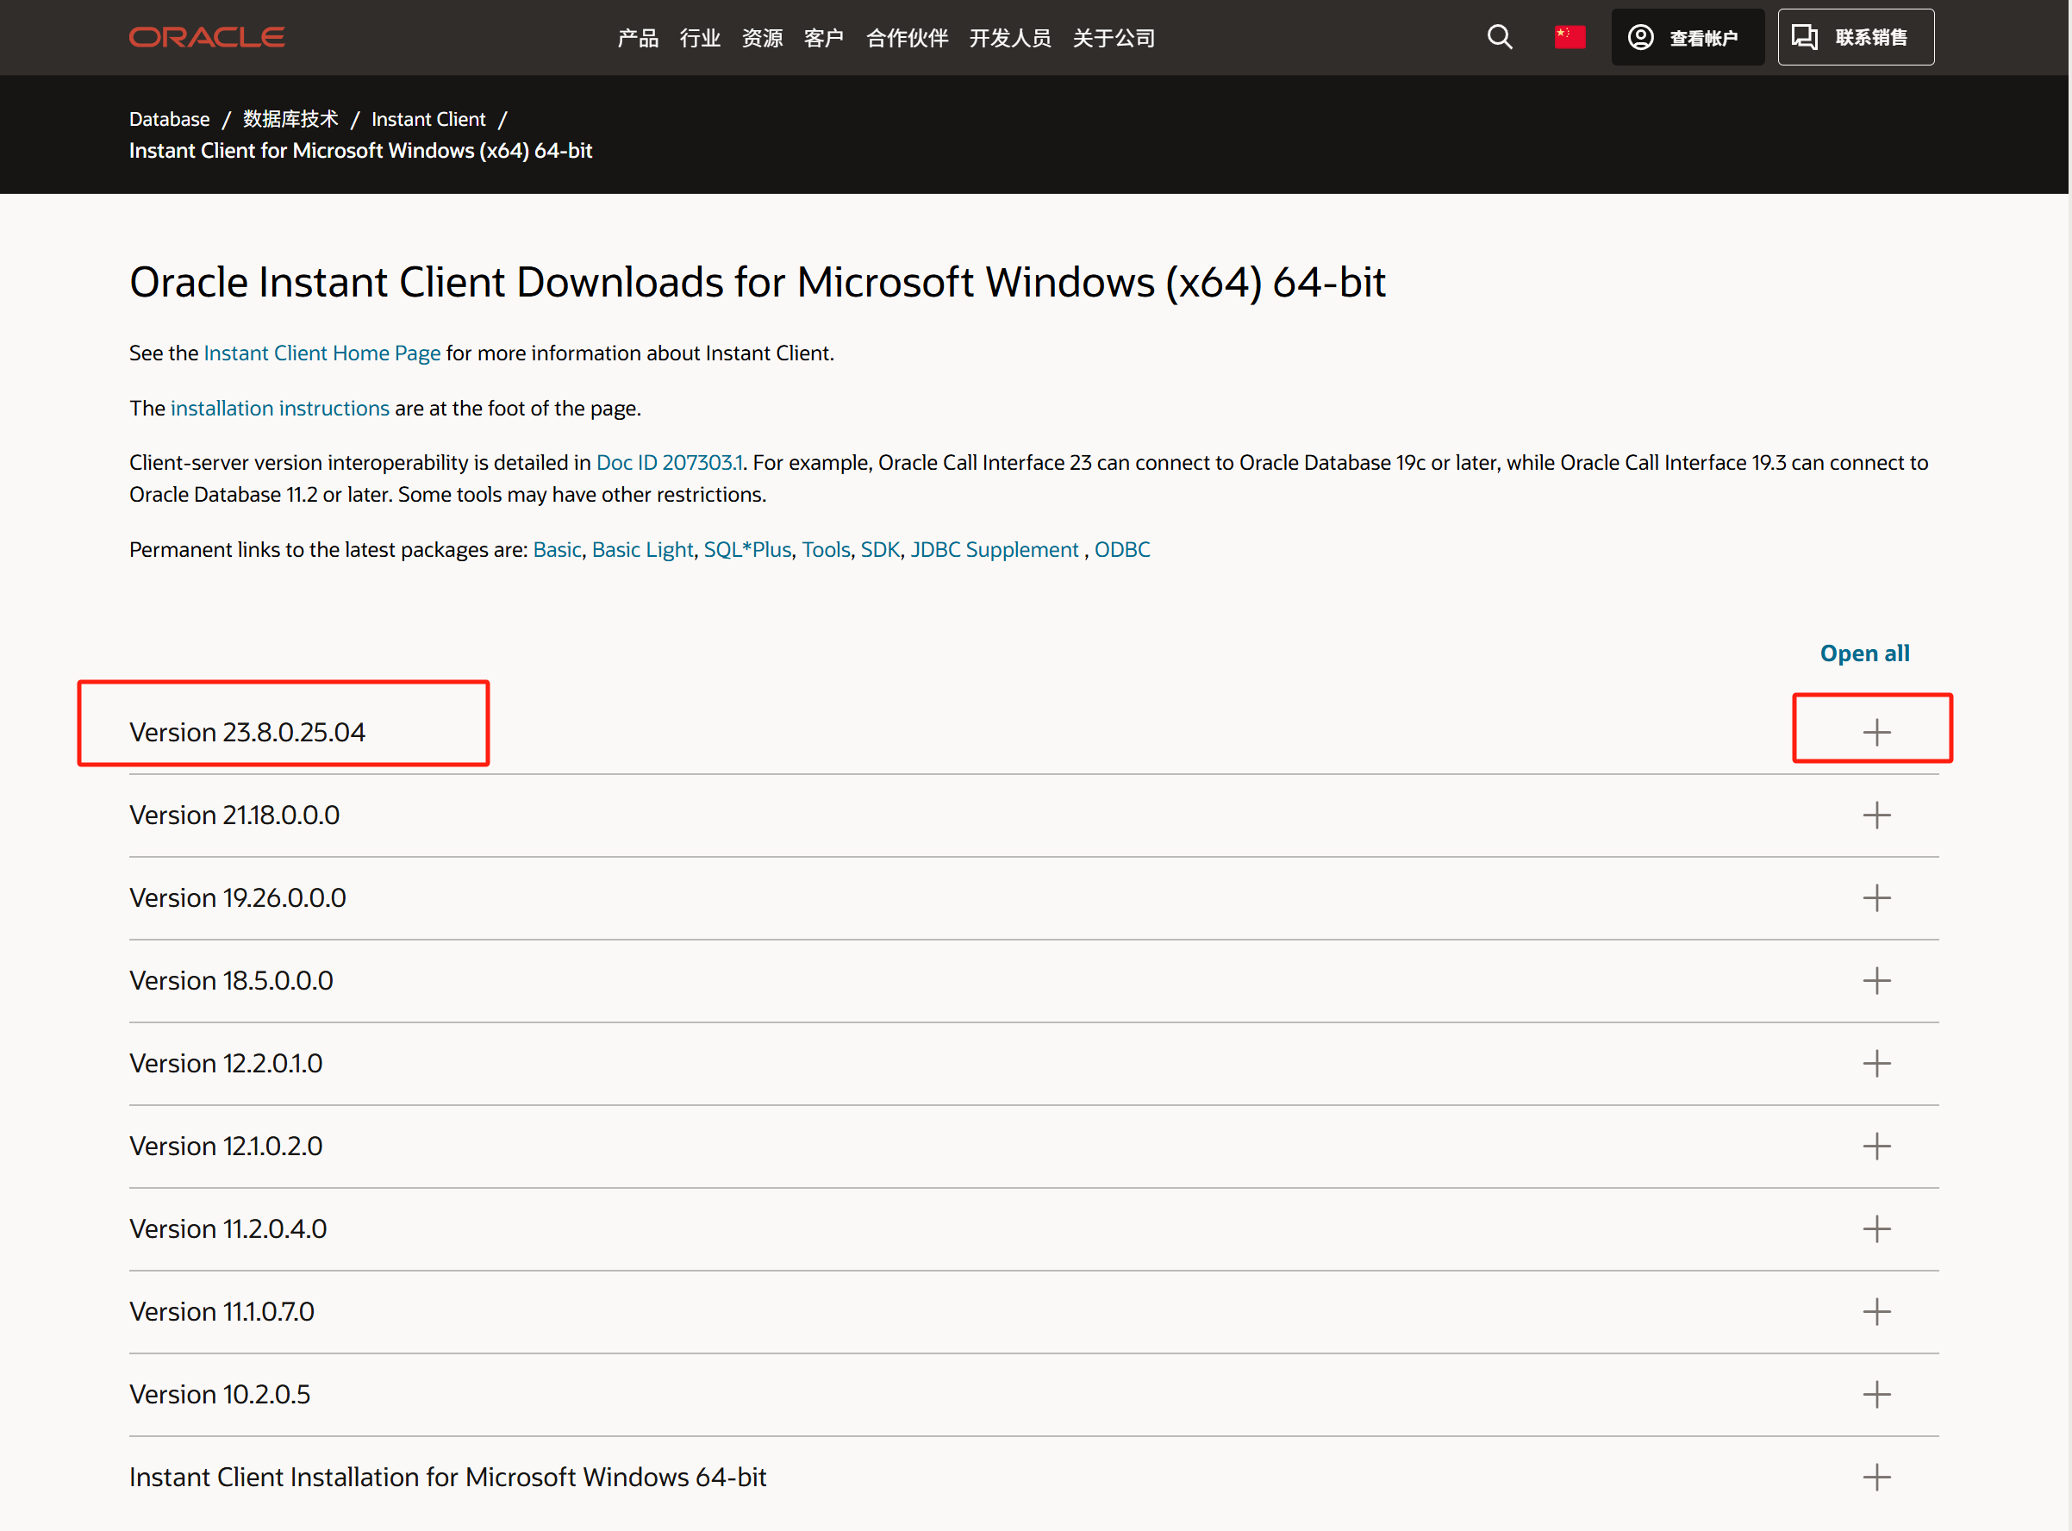This screenshot has width=2072, height=1531.
Task: Click the Oracle logo
Action: coord(207,37)
